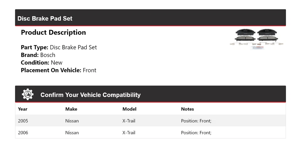The image size is (301, 162).
Task: Click the Confirm Your Vehicle Compatibility title
Action: (x=90, y=95)
